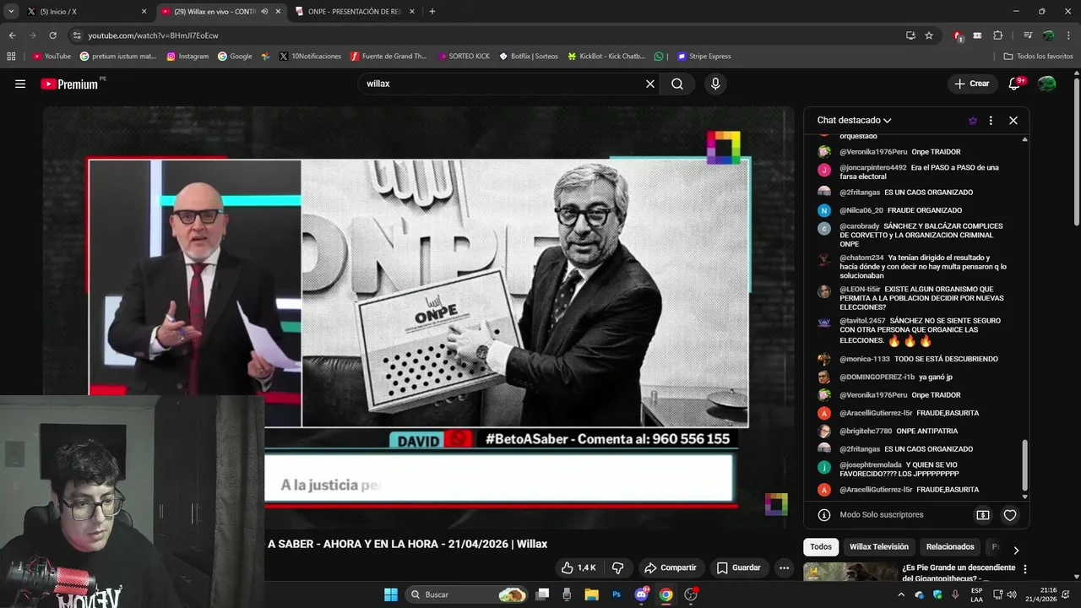Viewport: 1081px width, 608px height.
Task: Dislike the video thumbs down
Action: point(617,567)
